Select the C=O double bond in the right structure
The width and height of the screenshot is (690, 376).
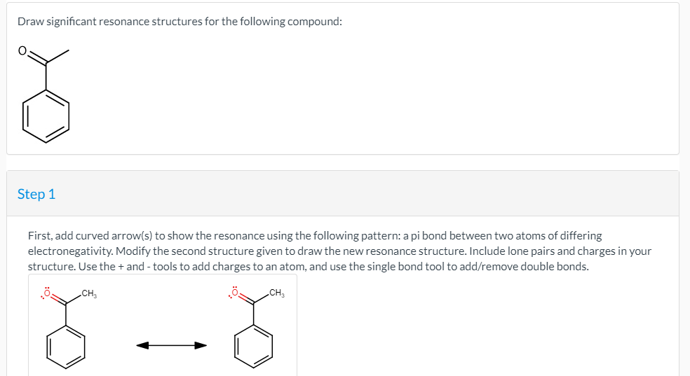(x=246, y=299)
